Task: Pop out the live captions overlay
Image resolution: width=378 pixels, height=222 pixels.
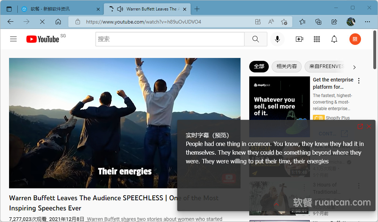Action: click(x=360, y=126)
